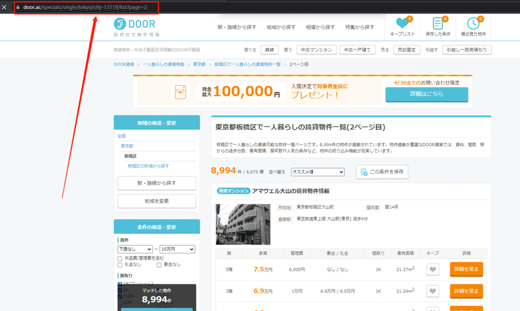Open the 最近見た物件 clock icon
This screenshot has height=311, width=520.
473,23
